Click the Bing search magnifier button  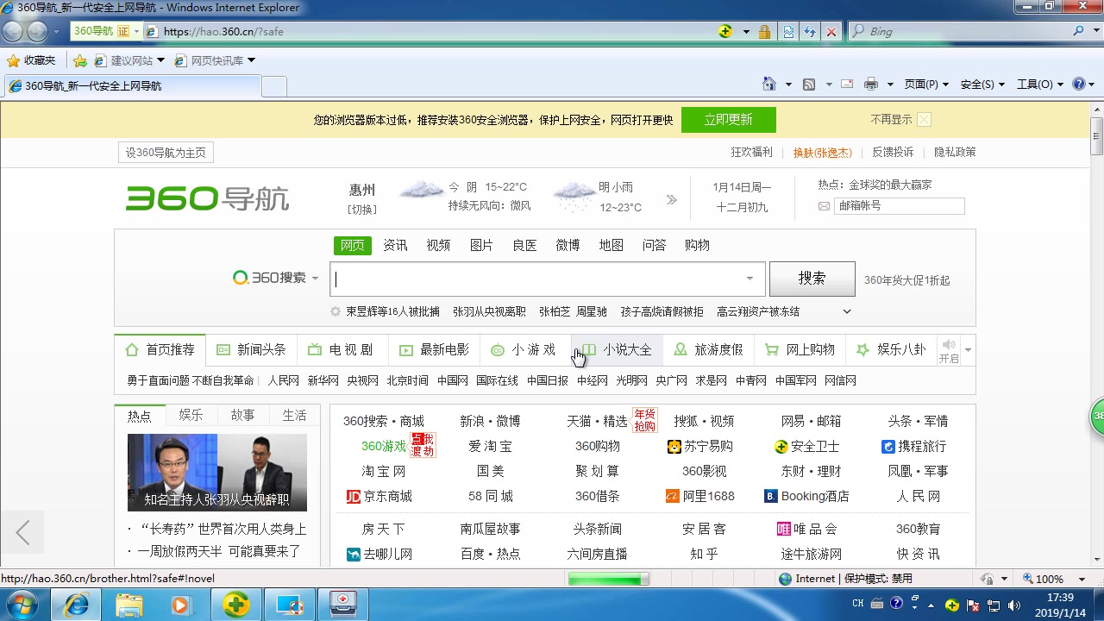tap(1079, 31)
